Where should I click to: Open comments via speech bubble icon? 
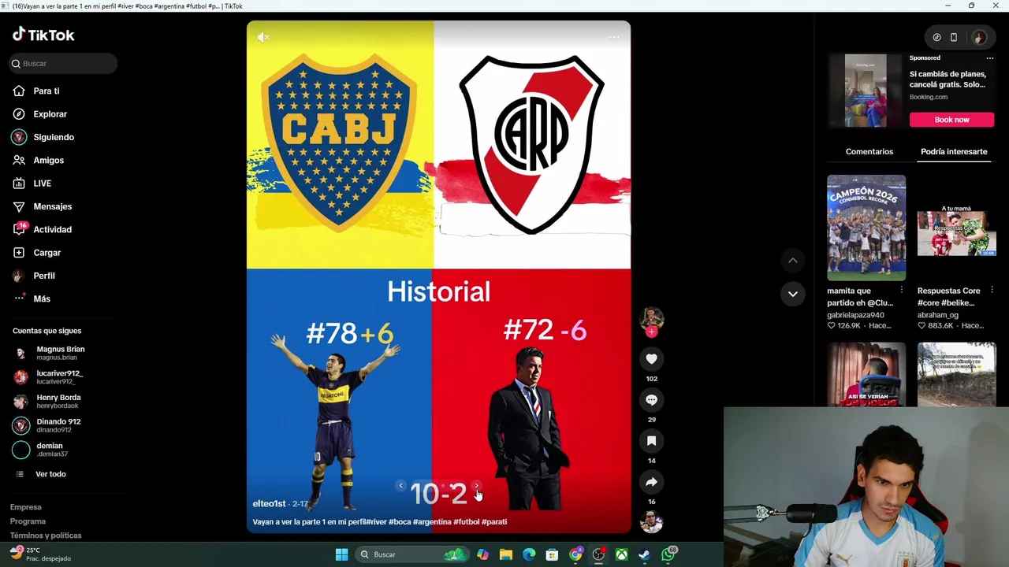pyautogui.click(x=651, y=400)
